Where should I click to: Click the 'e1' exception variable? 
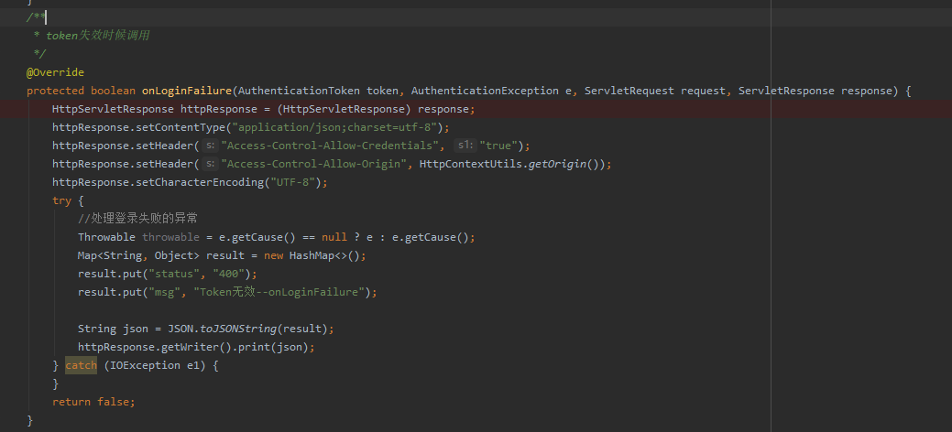click(x=193, y=365)
